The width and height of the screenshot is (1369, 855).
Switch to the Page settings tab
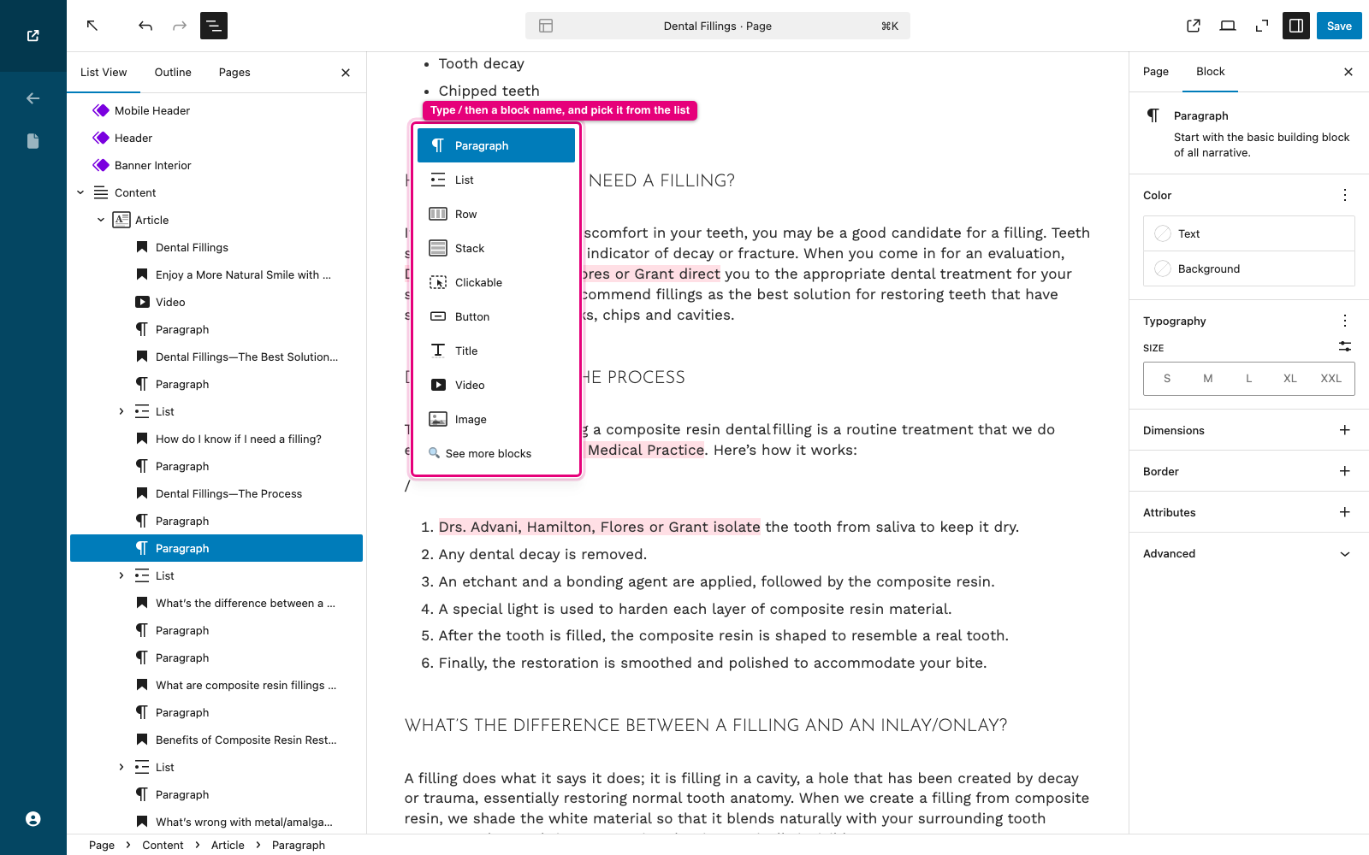tap(1156, 72)
